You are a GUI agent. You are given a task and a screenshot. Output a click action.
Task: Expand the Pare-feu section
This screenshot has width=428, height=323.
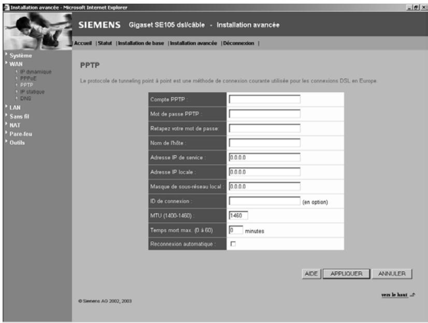(21, 134)
